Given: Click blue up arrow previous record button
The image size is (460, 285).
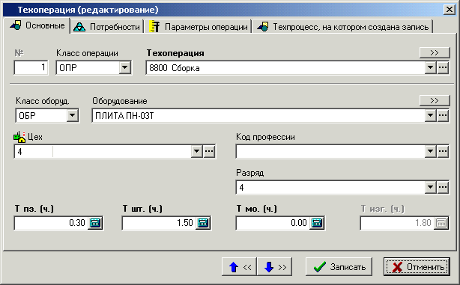Looking at the screenshot, I should tap(240, 267).
